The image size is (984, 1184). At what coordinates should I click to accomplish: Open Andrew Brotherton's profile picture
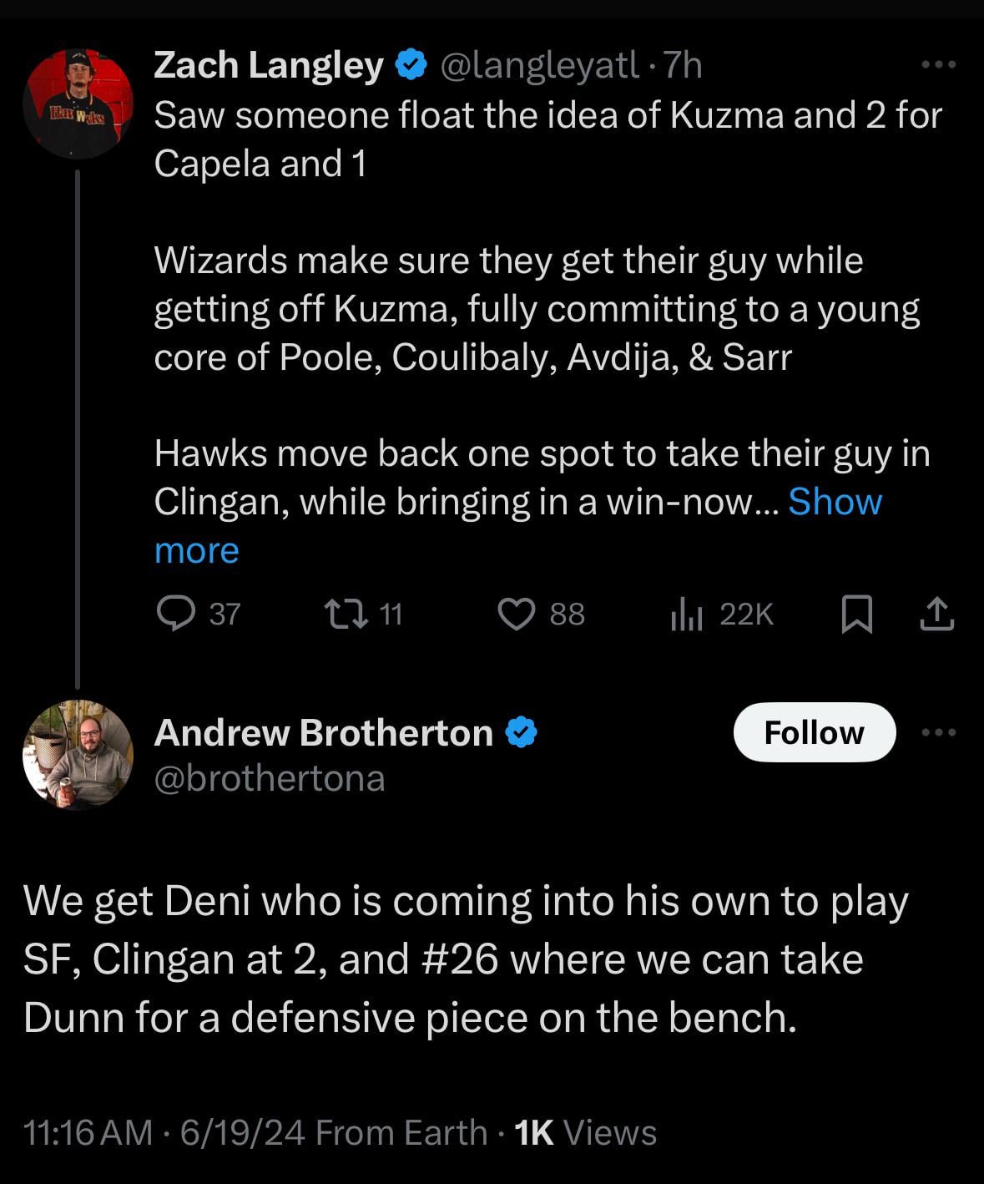(x=78, y=755)
